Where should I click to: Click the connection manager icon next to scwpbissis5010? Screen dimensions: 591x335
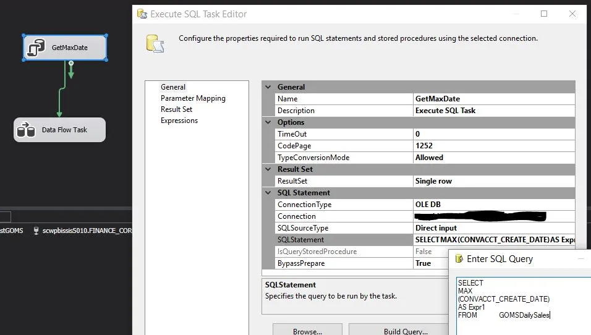36,231
